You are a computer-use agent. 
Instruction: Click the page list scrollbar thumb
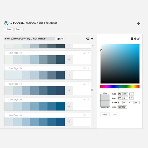click(x=92, y=90)
